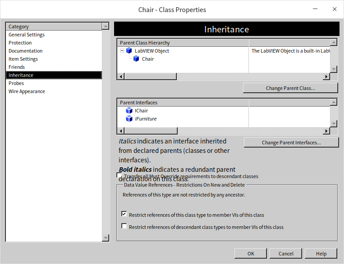
Task: Open Help for class properties
Action: point(321,254)
